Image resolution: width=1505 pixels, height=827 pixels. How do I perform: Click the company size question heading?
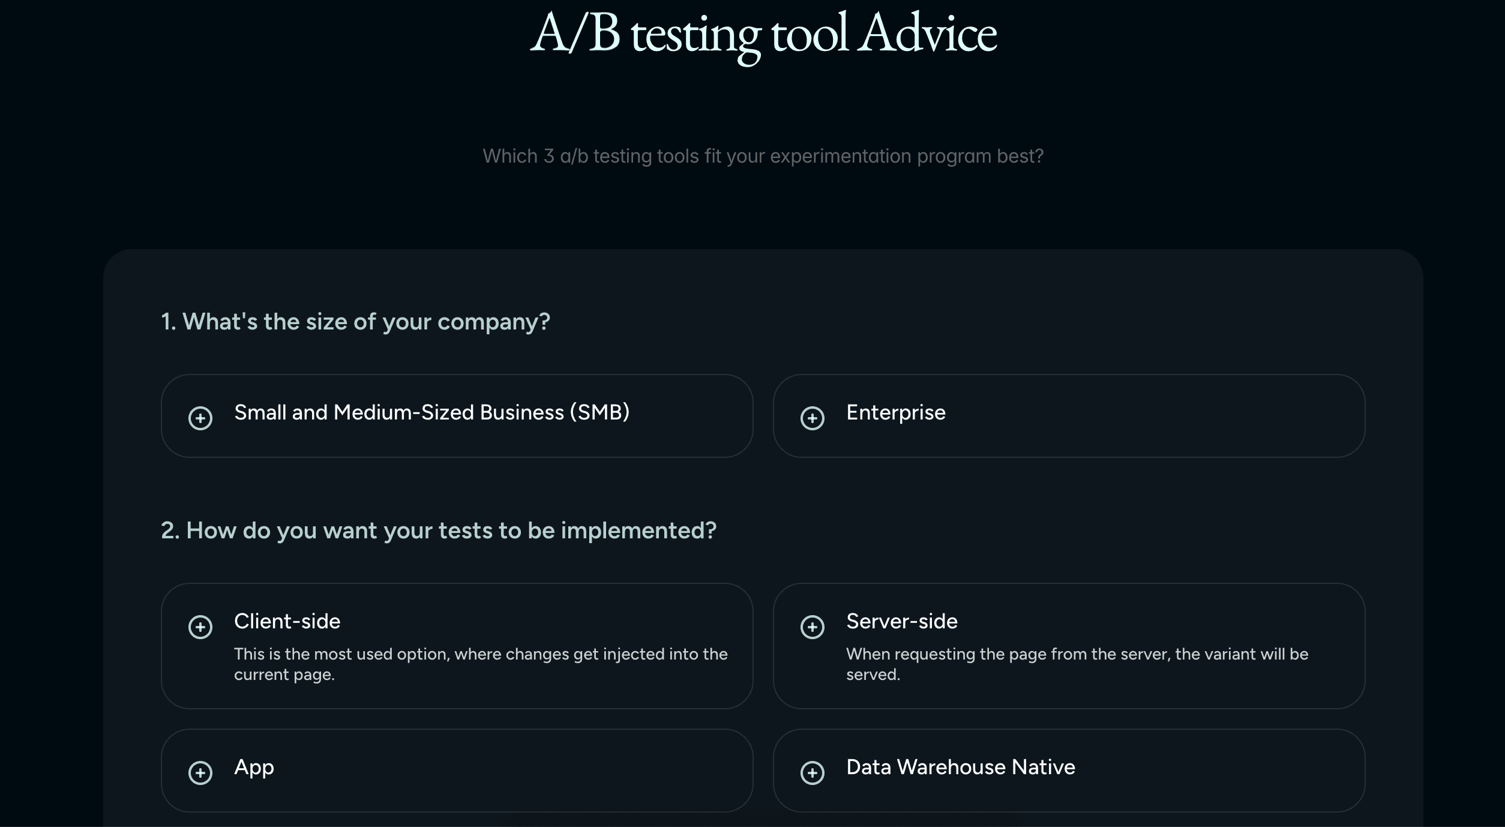[x=355, y=322]
